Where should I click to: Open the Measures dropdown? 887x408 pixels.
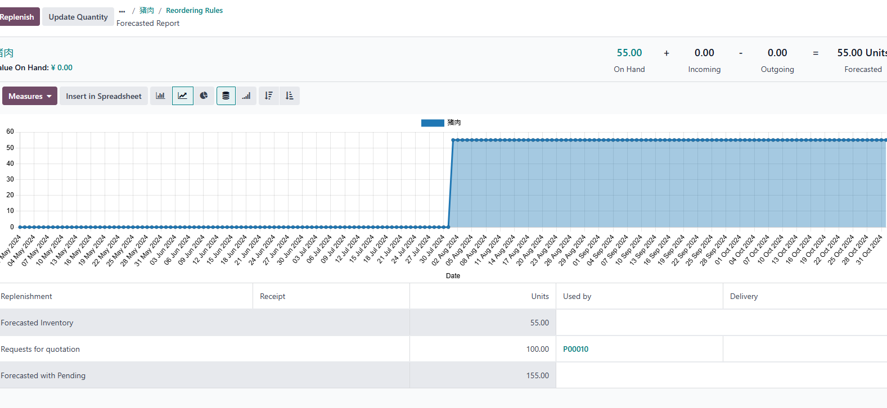(30, 96)
